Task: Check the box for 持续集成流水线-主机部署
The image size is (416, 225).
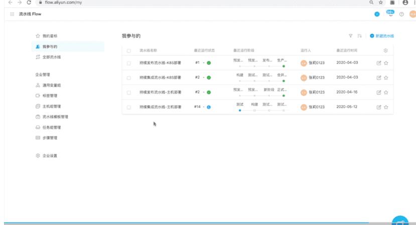Action: click(128, 107)
